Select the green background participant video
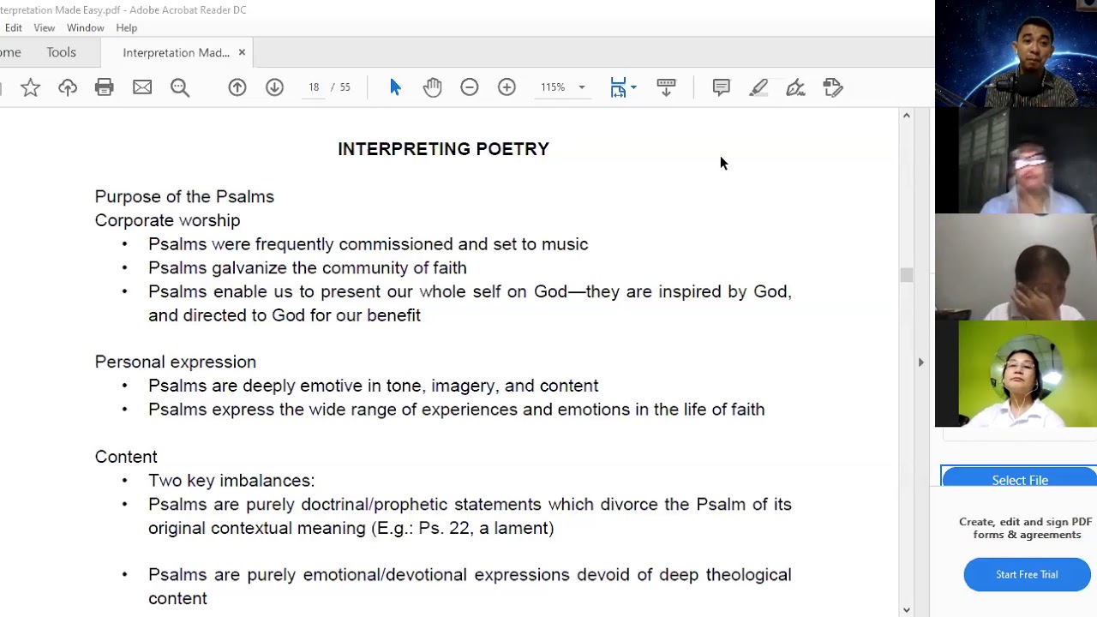1097x617 pixels. point(1016,373)
